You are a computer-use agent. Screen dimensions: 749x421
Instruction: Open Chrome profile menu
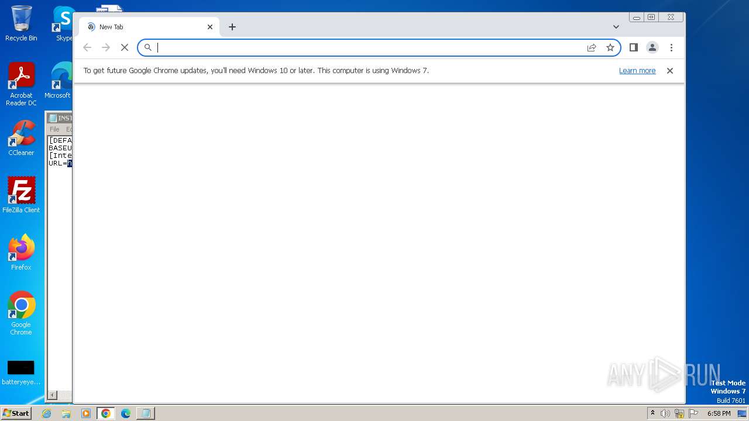pos(652,47)
